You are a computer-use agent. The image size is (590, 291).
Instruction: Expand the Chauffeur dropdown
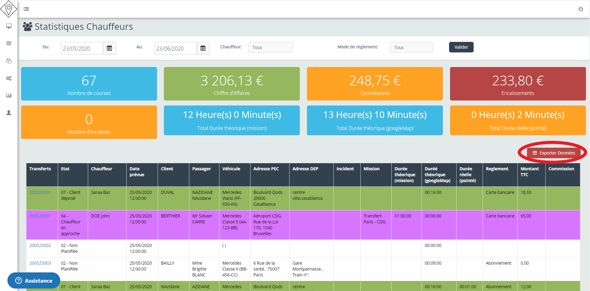tap(270, 47)
